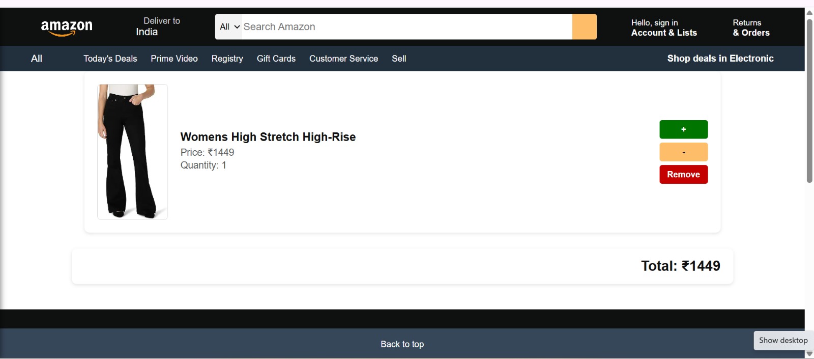Open the All navigation menu
This screenshot has height=359, width=814.
37,59
